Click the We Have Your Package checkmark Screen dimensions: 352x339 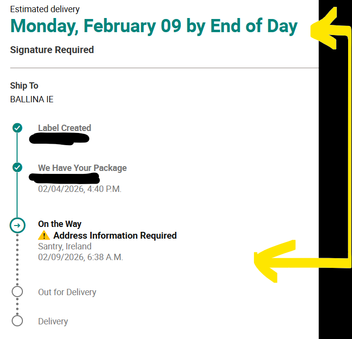(17, 168)
